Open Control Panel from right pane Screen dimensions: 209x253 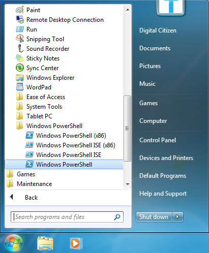pos(158,140)
